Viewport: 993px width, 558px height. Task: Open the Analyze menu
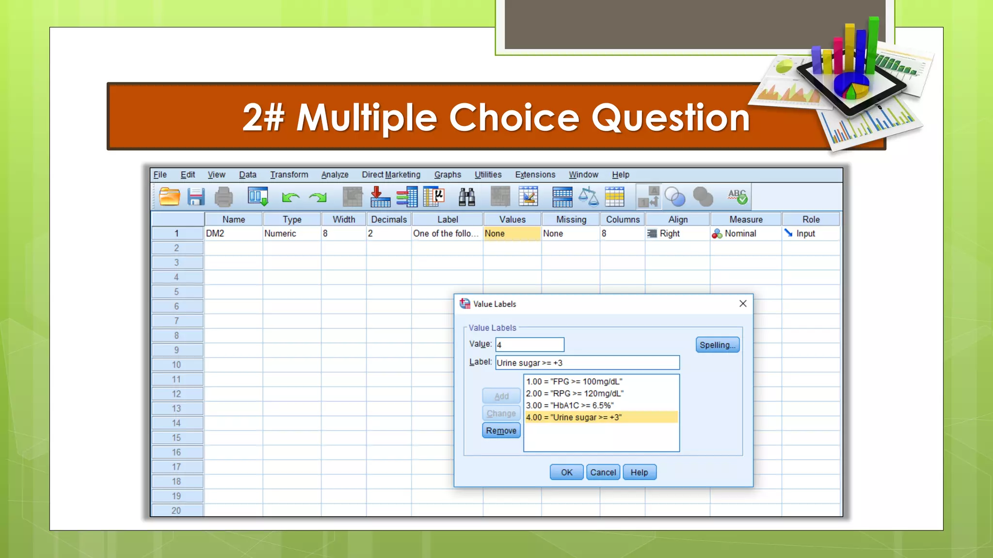[x=335, y=175]
